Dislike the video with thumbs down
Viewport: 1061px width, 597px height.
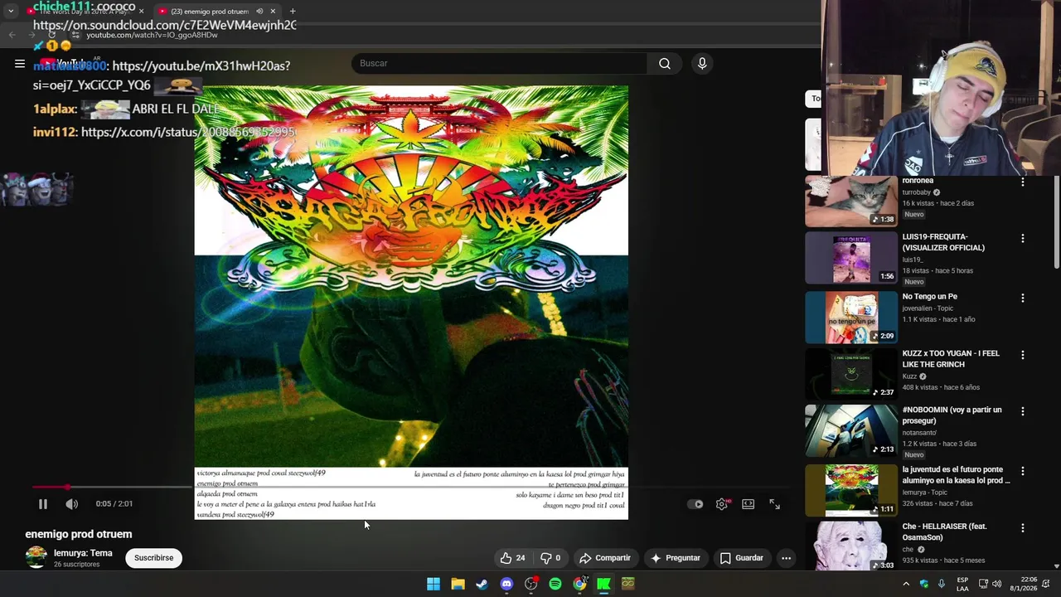(551, 558)
